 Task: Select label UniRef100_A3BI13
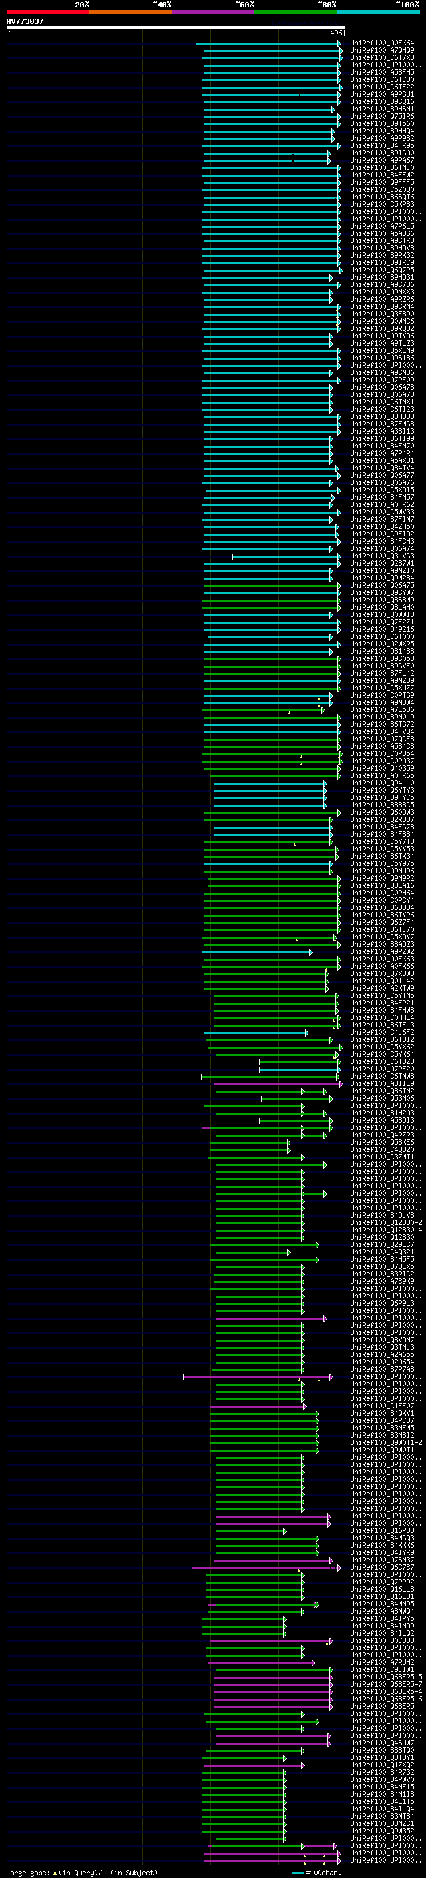(x=382, y=431)
